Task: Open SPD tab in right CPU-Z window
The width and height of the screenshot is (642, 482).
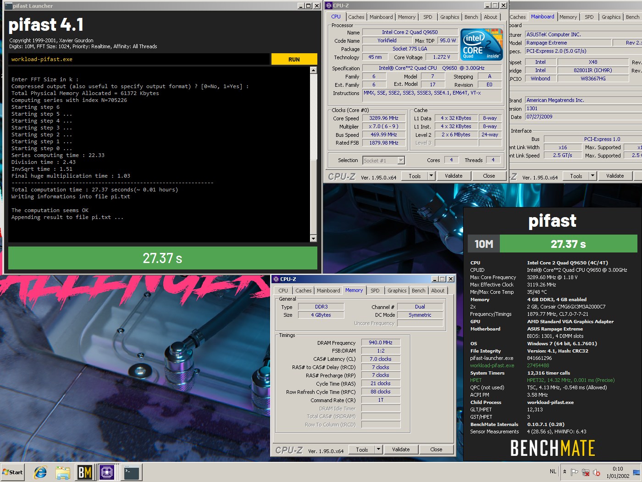Action: pyautogui.click(x=589, y=17)
